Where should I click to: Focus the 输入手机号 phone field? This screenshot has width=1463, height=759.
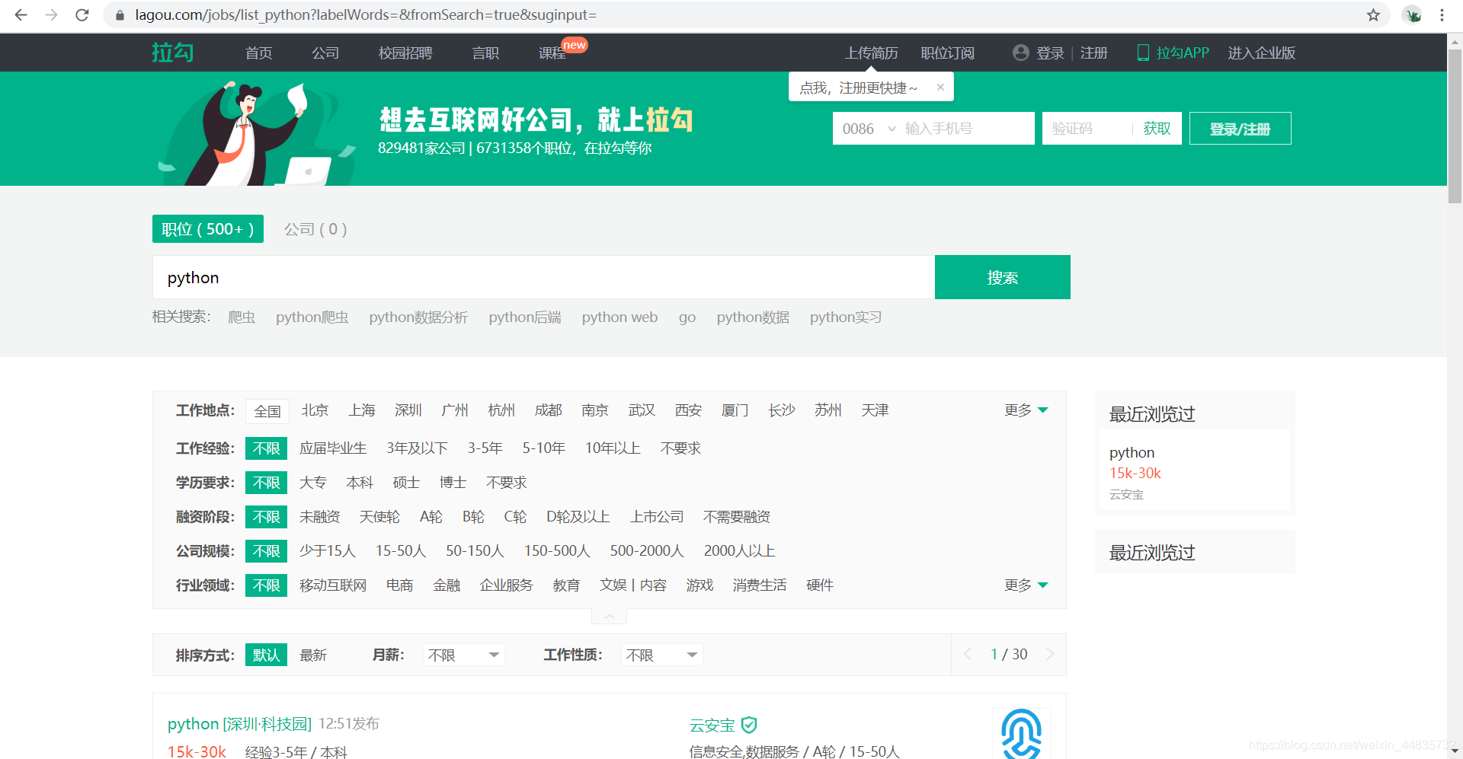tap(966, 128)
